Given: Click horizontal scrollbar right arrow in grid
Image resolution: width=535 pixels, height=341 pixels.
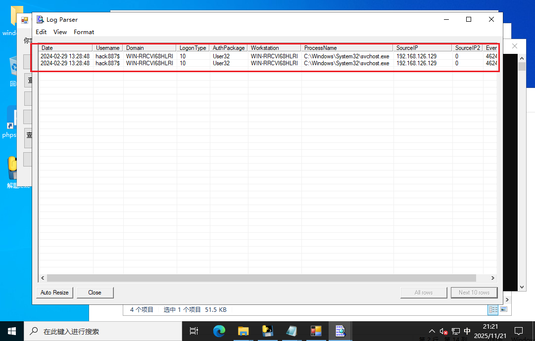Looking at the screenshot, I should point(493,278).
